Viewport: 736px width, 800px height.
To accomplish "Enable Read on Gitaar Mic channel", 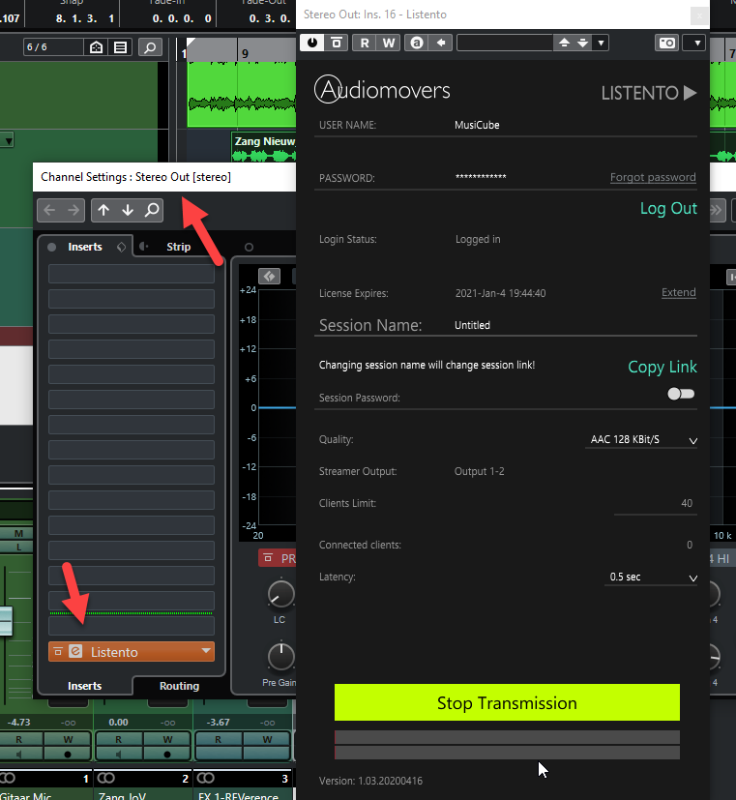I will coord(19,739).
